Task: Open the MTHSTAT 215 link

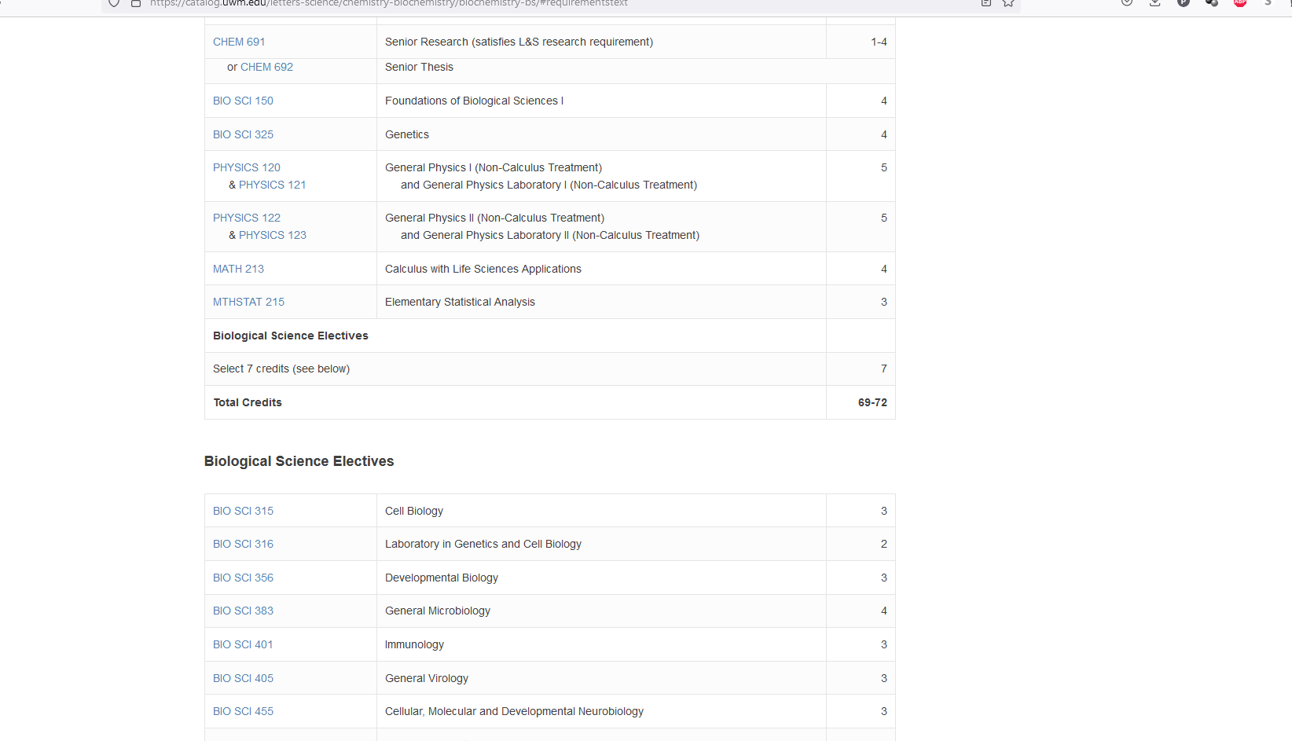Action: 248,302
